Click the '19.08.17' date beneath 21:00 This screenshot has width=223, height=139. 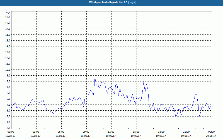(x=186, y=136)
